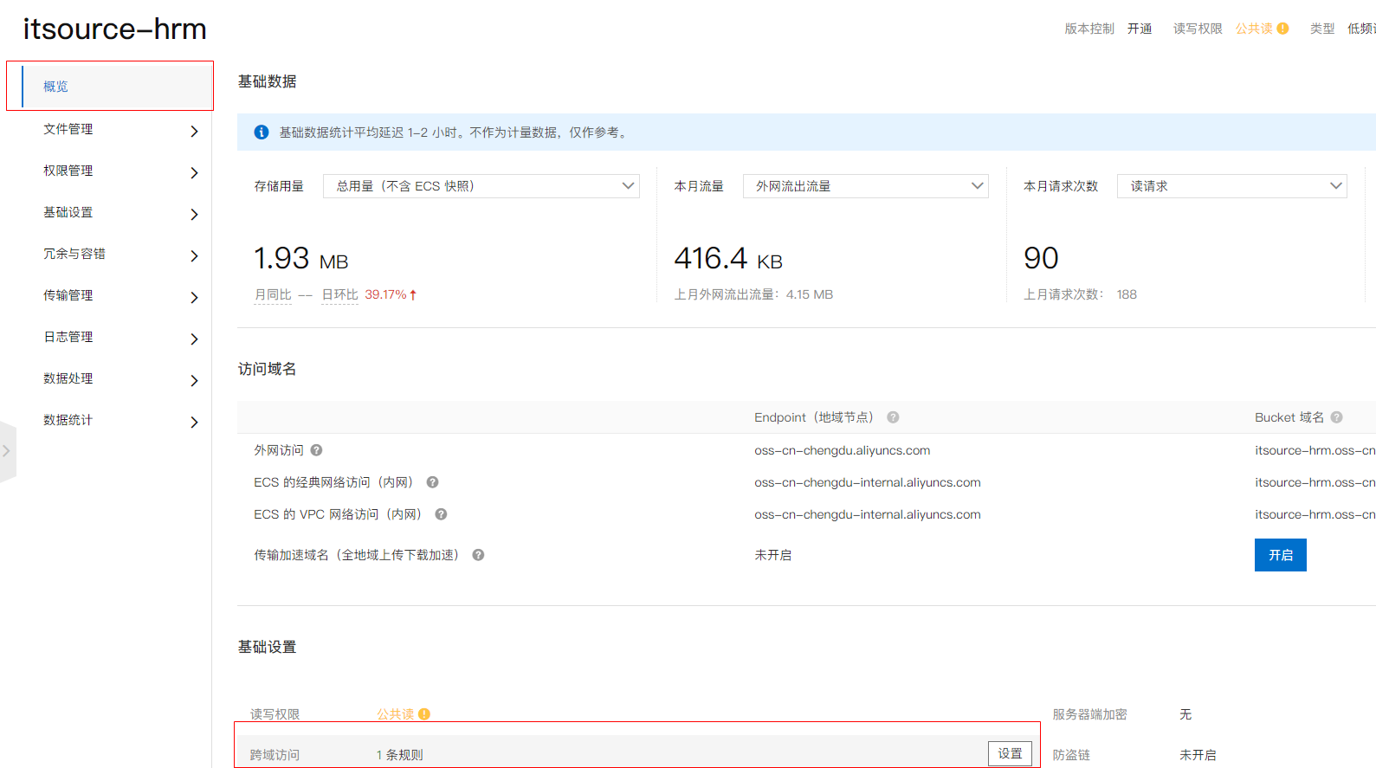Click the blue info icon in notice banner
The width and height of the screenshot is (1376, 768).
(261, 132)
